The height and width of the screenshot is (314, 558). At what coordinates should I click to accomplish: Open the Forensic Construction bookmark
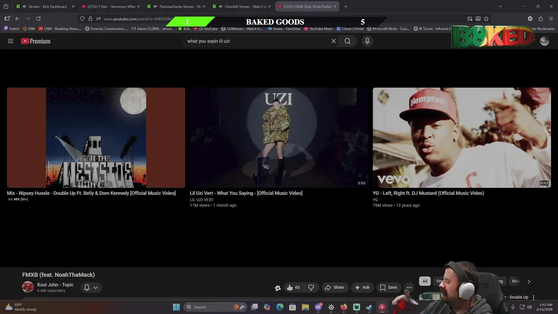106,29
